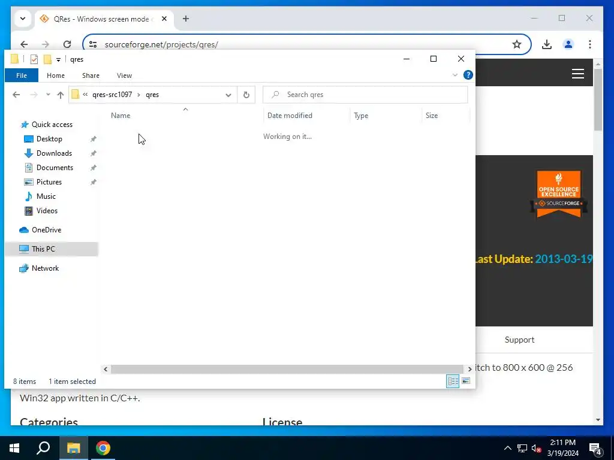Click the Search qres field
This screenshot has width=614, height=460.
click(x=365, y=95)
